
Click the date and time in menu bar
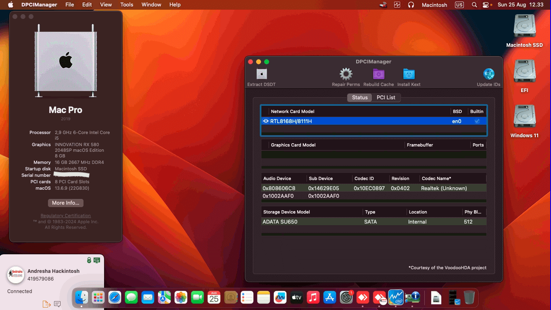tap(521, 5)
